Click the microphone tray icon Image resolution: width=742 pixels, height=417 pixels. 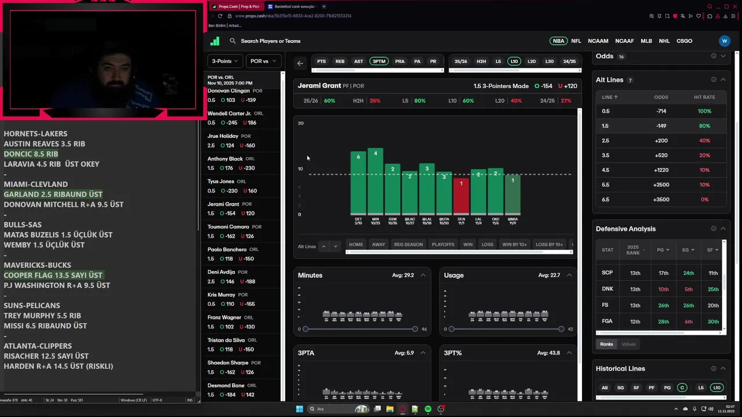coord(694,409)
